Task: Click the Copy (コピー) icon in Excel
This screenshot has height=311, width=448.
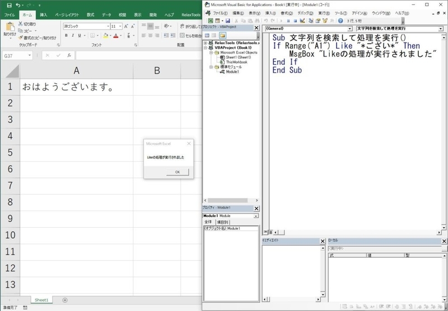Action: coord(21,31)
